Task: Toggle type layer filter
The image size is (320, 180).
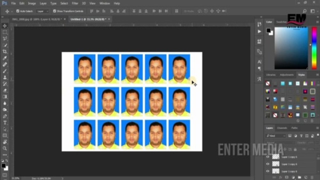Action: 301,136
